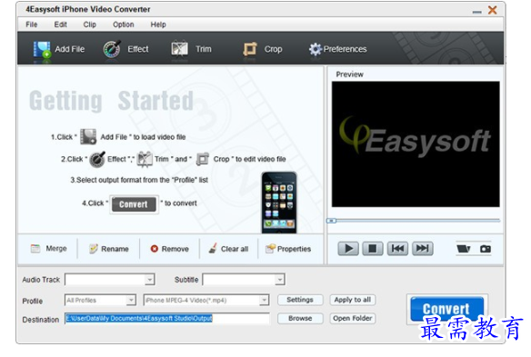
Task: Click the Open Folder button
Action: tap(353, 319)
